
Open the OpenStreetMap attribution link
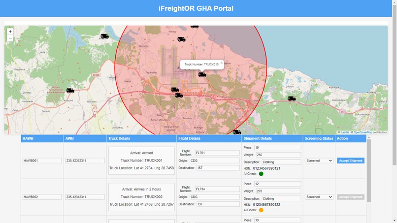pyautogui.click(x=363, y=132)
